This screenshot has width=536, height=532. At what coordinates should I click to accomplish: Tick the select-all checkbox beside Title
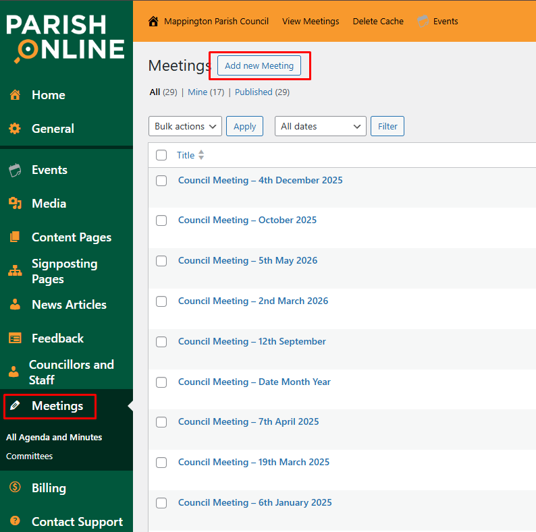tap(161, 155)
